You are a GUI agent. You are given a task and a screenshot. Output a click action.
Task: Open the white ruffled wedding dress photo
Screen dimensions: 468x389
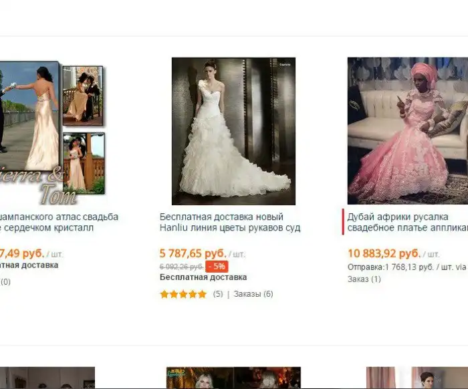click(233, 131)
